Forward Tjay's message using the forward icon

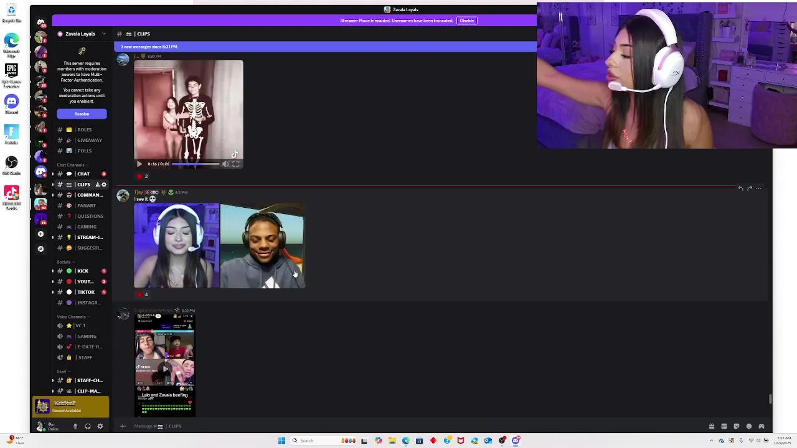[750, 188]
